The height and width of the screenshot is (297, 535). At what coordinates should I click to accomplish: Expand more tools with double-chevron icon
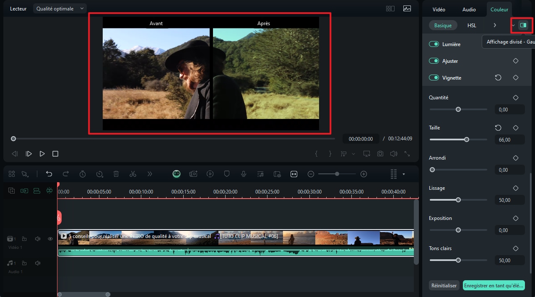pos(150,174)
